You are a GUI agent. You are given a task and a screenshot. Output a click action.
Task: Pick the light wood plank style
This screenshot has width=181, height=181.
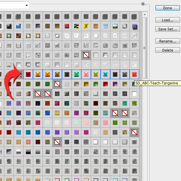[105, 132]
